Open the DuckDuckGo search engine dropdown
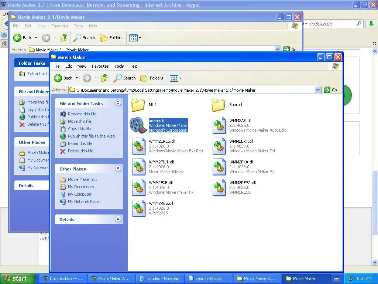This screenshot has width=378, height=284. pyautogui.click(x=306, y=24)
